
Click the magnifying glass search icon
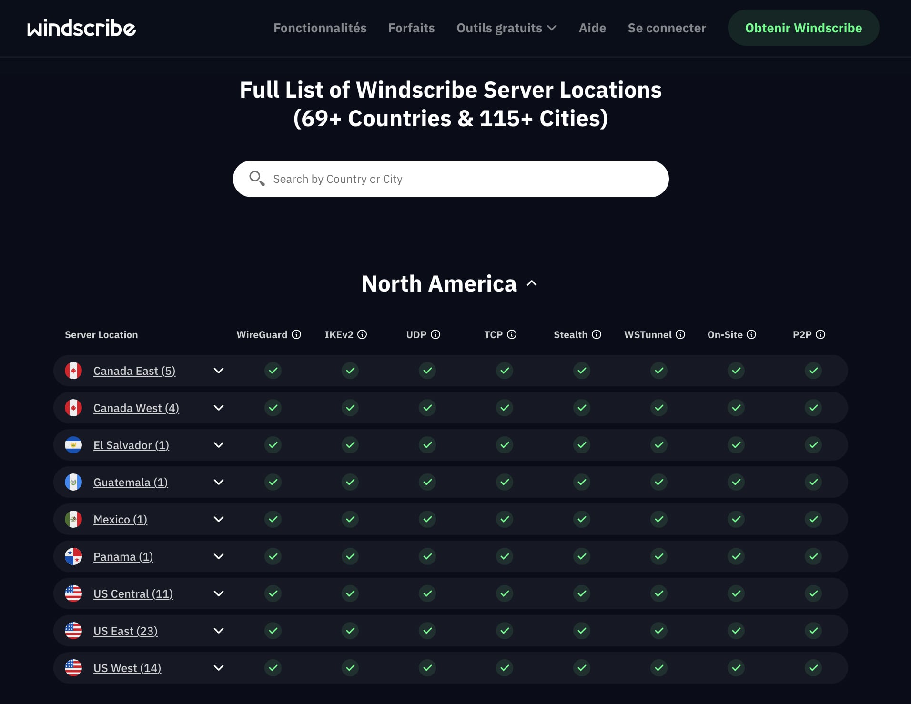pyautogui.click(x=257, y=178)
